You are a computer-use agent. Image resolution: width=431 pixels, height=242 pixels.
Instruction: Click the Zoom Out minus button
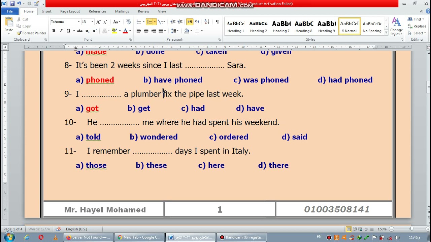tap(391, 229)
